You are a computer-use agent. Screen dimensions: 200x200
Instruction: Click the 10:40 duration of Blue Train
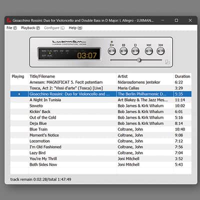[180, 129]
